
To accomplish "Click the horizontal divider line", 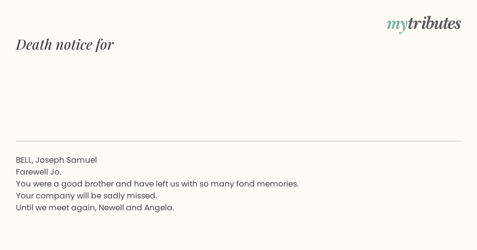I will pyautogui.click(x=238, y=141).
